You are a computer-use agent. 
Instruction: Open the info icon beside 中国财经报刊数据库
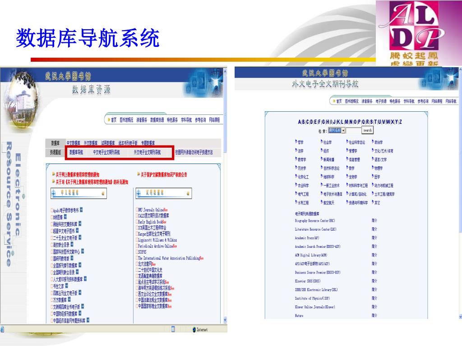coord(80,314)
